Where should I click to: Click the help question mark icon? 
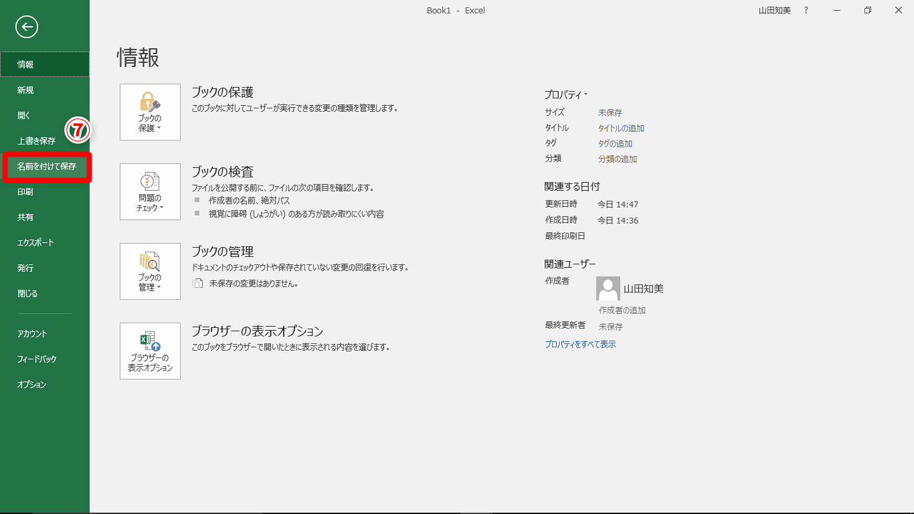click(806, 10)
